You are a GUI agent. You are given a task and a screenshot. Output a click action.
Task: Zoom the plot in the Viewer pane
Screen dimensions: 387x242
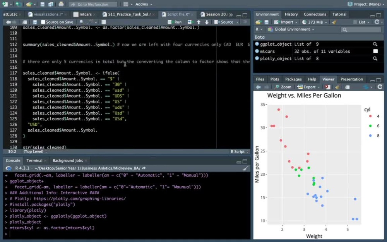pos(285,87)
